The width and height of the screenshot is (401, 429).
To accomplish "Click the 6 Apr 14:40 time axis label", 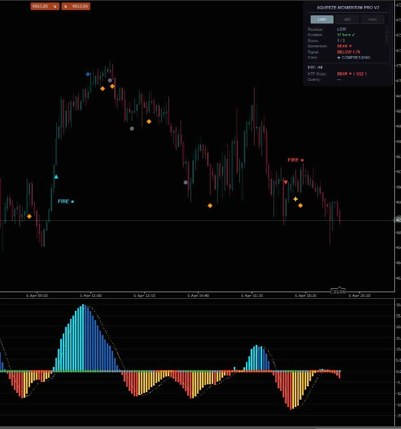I will 198,295.
